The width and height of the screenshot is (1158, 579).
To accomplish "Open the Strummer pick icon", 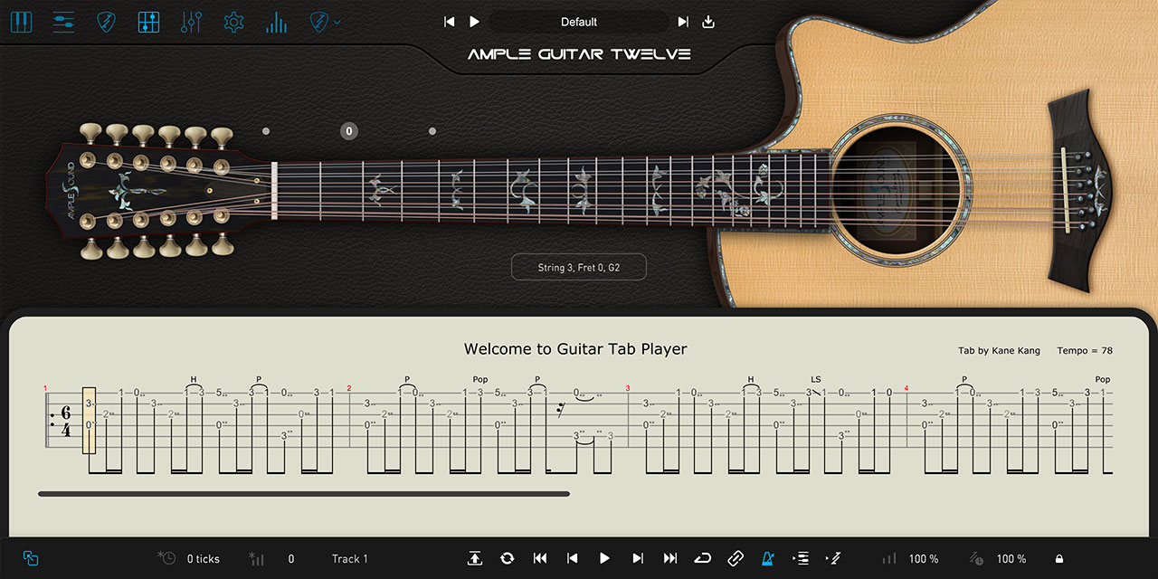I will click(x=106, y=22).
